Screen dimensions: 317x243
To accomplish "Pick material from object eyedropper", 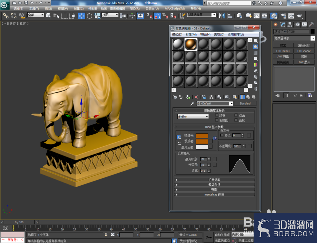I will pyautogui.click(x=192, y=103).
